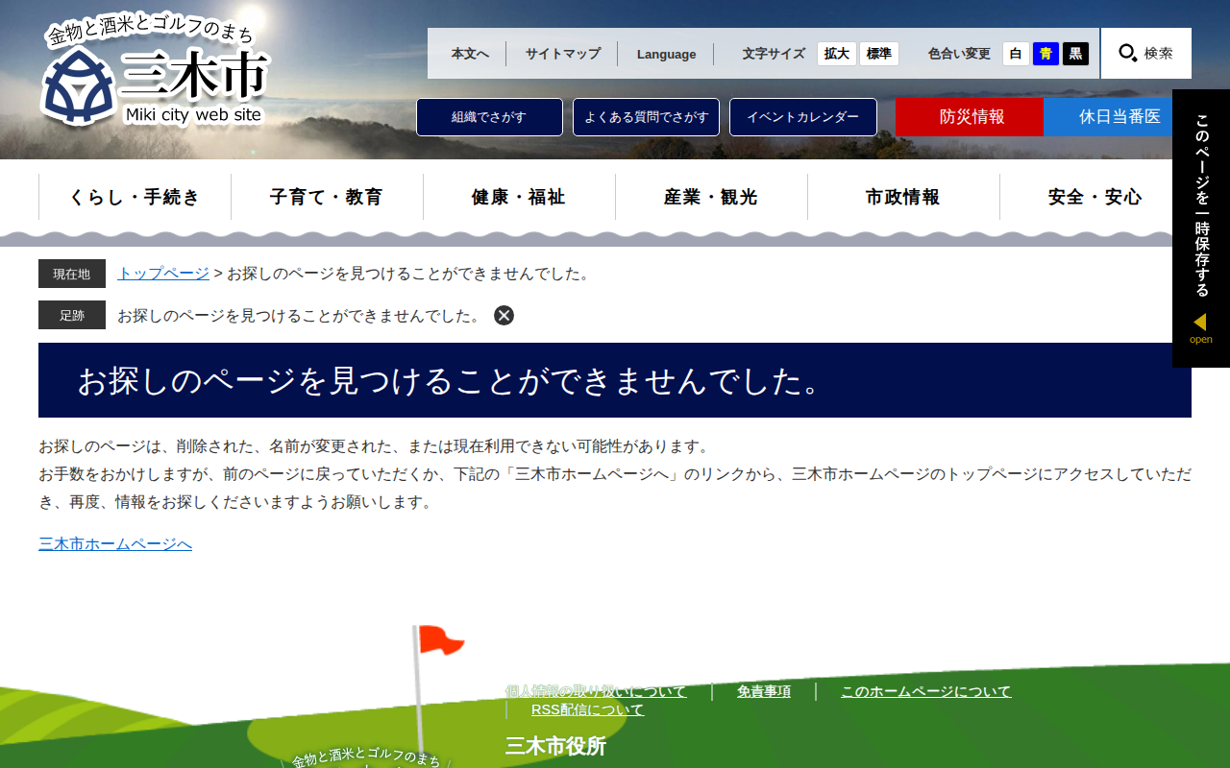Open 休日当番医 holiday doctor page
Image resolution: width=1230 pixels, height=768 pixels.
coord(1118,117)
